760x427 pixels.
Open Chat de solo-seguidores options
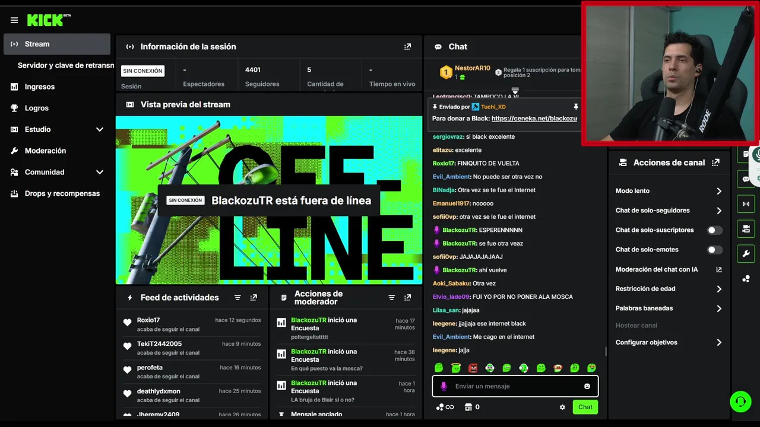(669, 211)
